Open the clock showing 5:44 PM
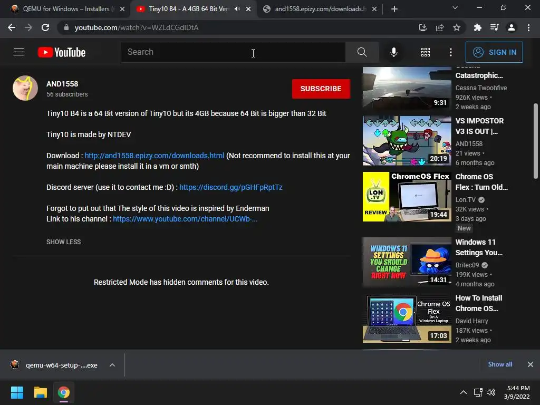 coord(517,392)
